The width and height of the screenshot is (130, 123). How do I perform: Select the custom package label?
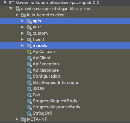pos(40,33)
